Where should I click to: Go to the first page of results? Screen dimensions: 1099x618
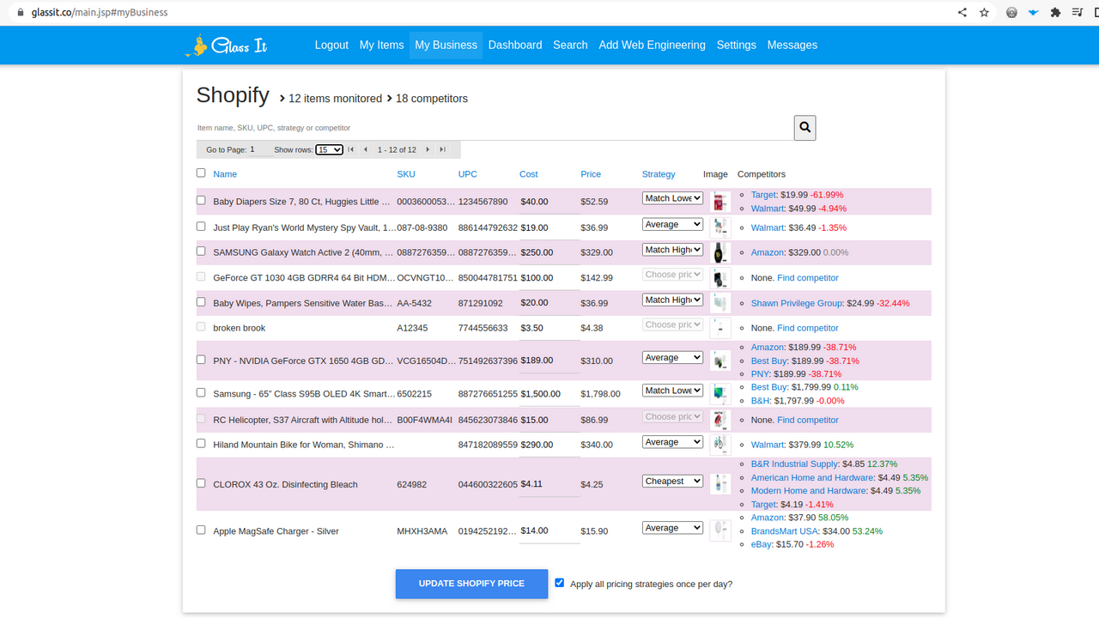(x=351, y=149)
